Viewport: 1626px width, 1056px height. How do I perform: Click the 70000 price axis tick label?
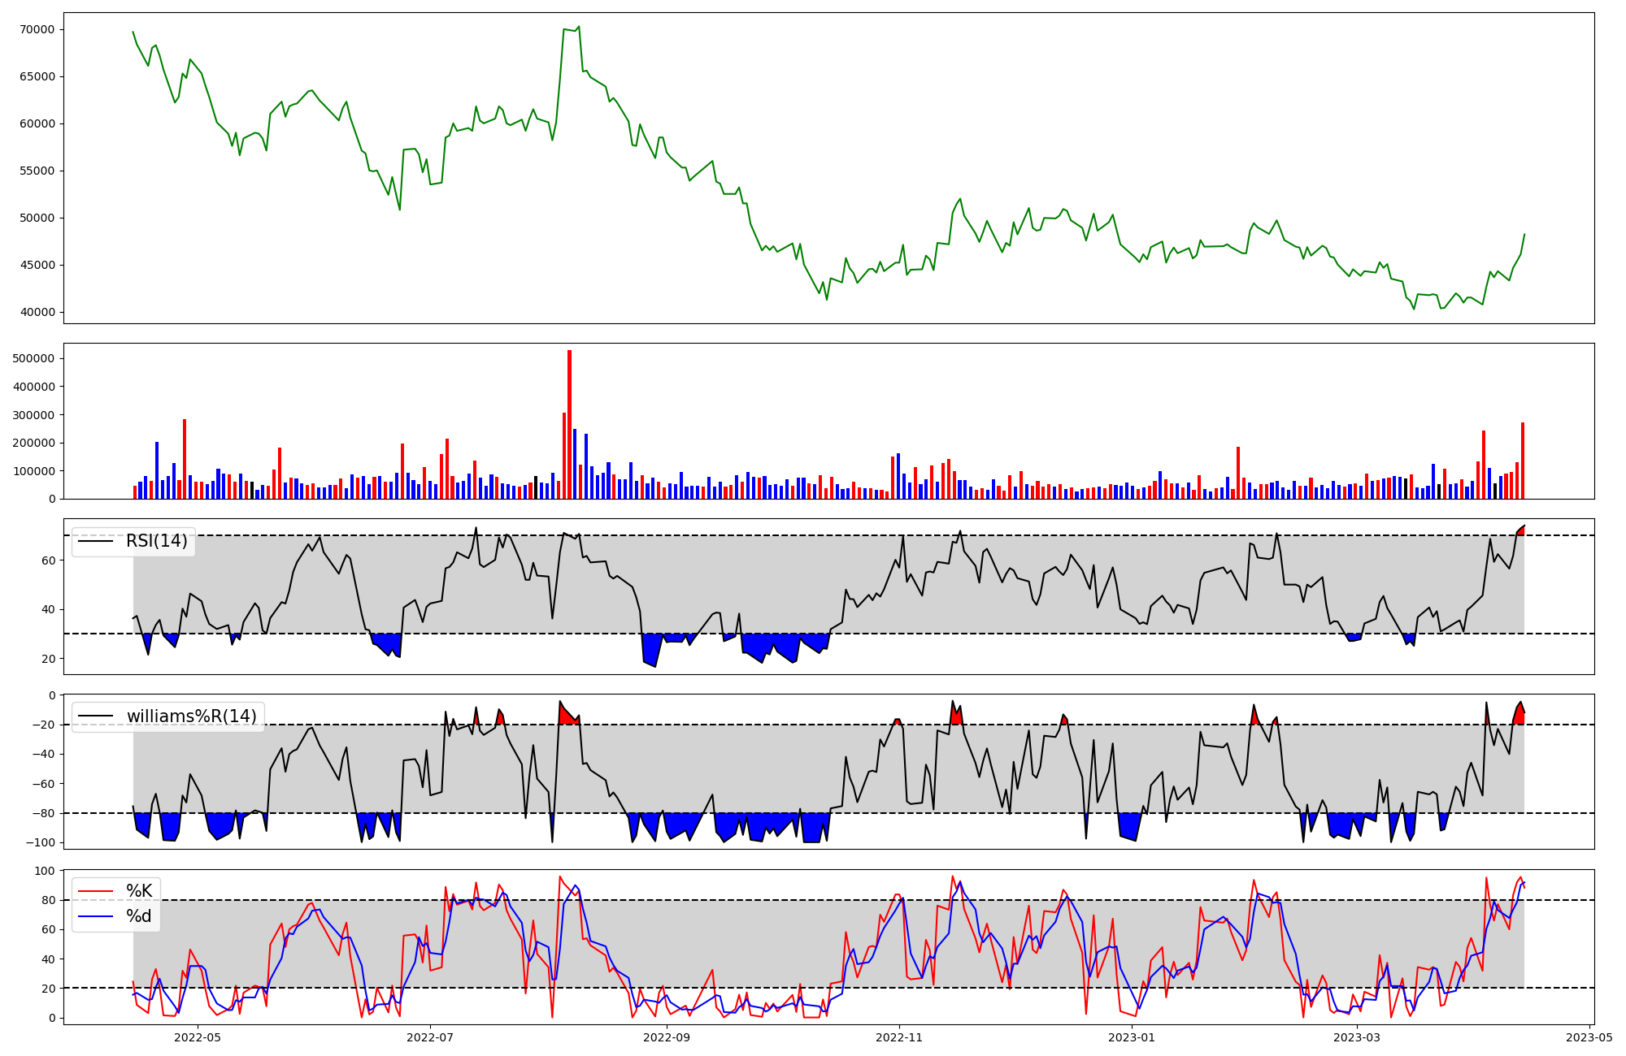pos(36,29)
